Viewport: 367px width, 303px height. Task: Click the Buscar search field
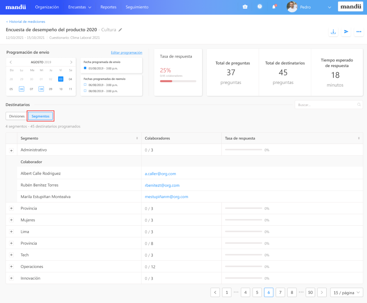328,105
